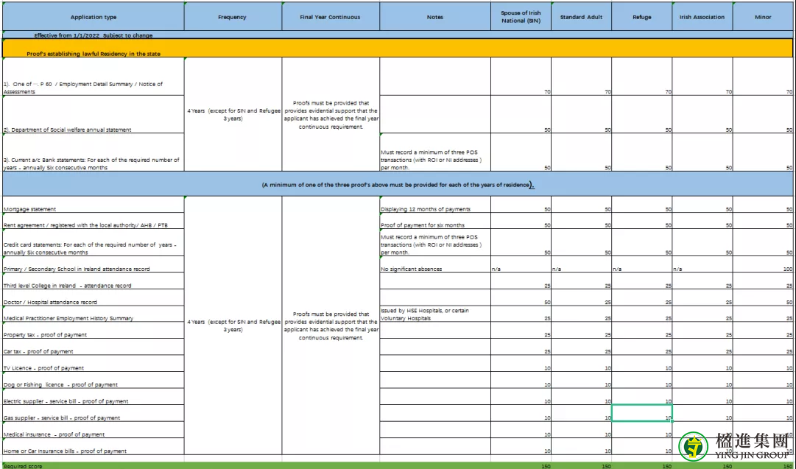The height and width of the screenshot is (469, 796).
Task: Click the "Displaying 12 months of payments" note
Action: point(435,205)
